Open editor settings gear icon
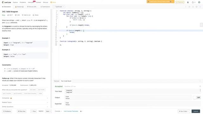The height and width of the screenshot is (114, 203). coord(197,7)
